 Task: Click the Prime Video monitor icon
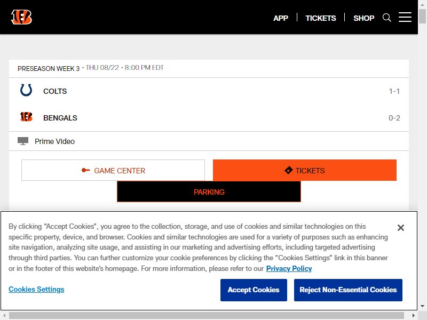(23, 141)
